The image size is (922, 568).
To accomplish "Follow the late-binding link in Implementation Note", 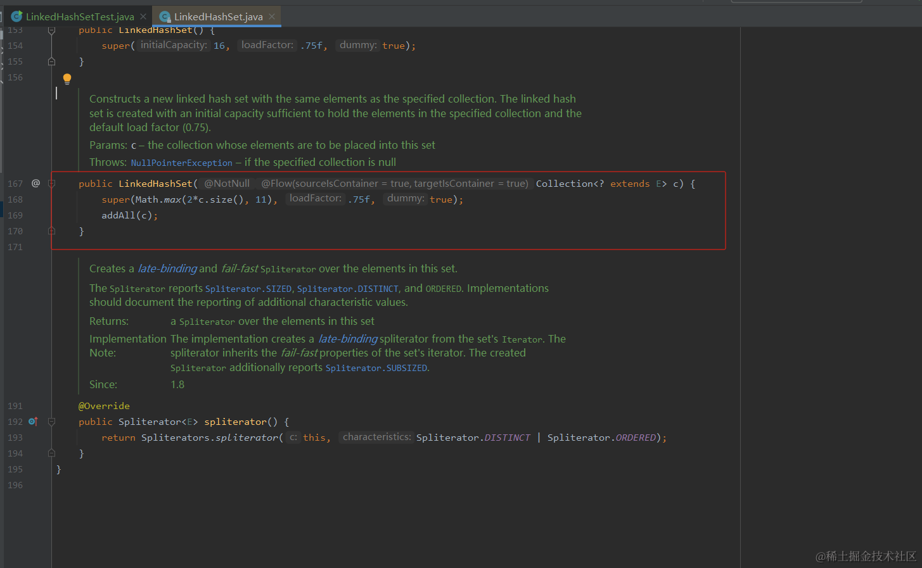I will tap(348, 339).
